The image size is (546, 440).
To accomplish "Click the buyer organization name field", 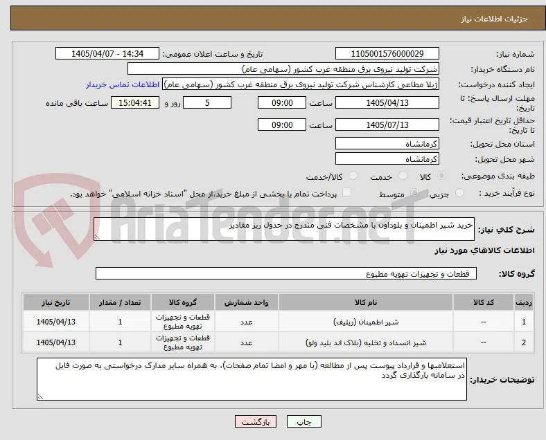I will click(x=283, y=68).
